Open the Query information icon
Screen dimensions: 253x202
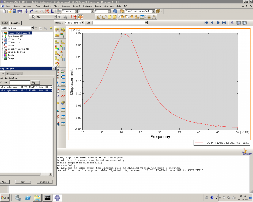pos(115,11)
